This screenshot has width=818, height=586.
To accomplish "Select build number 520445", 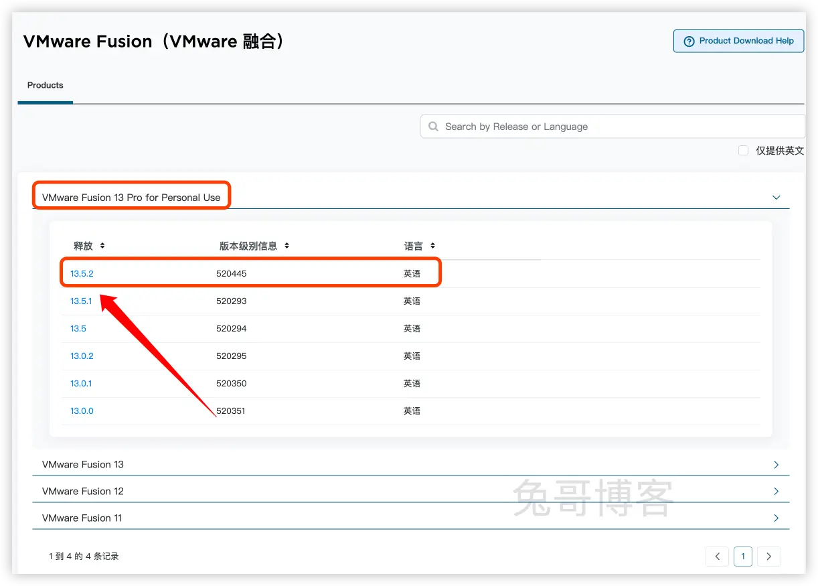I will point(232,274).
